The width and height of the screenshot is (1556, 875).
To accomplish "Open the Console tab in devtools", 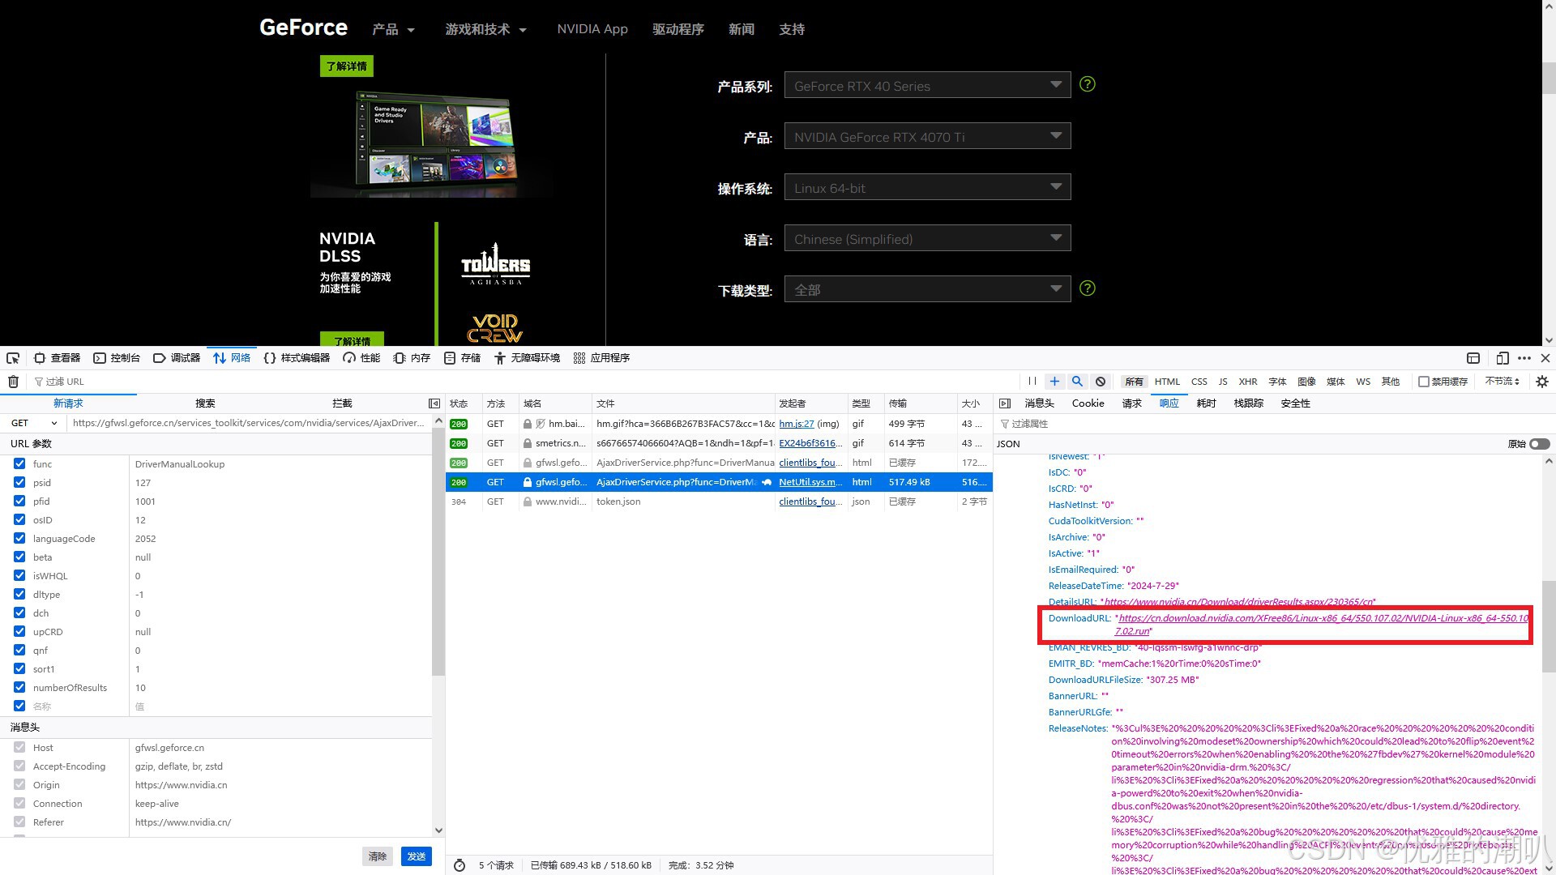I will pos(117,358).
